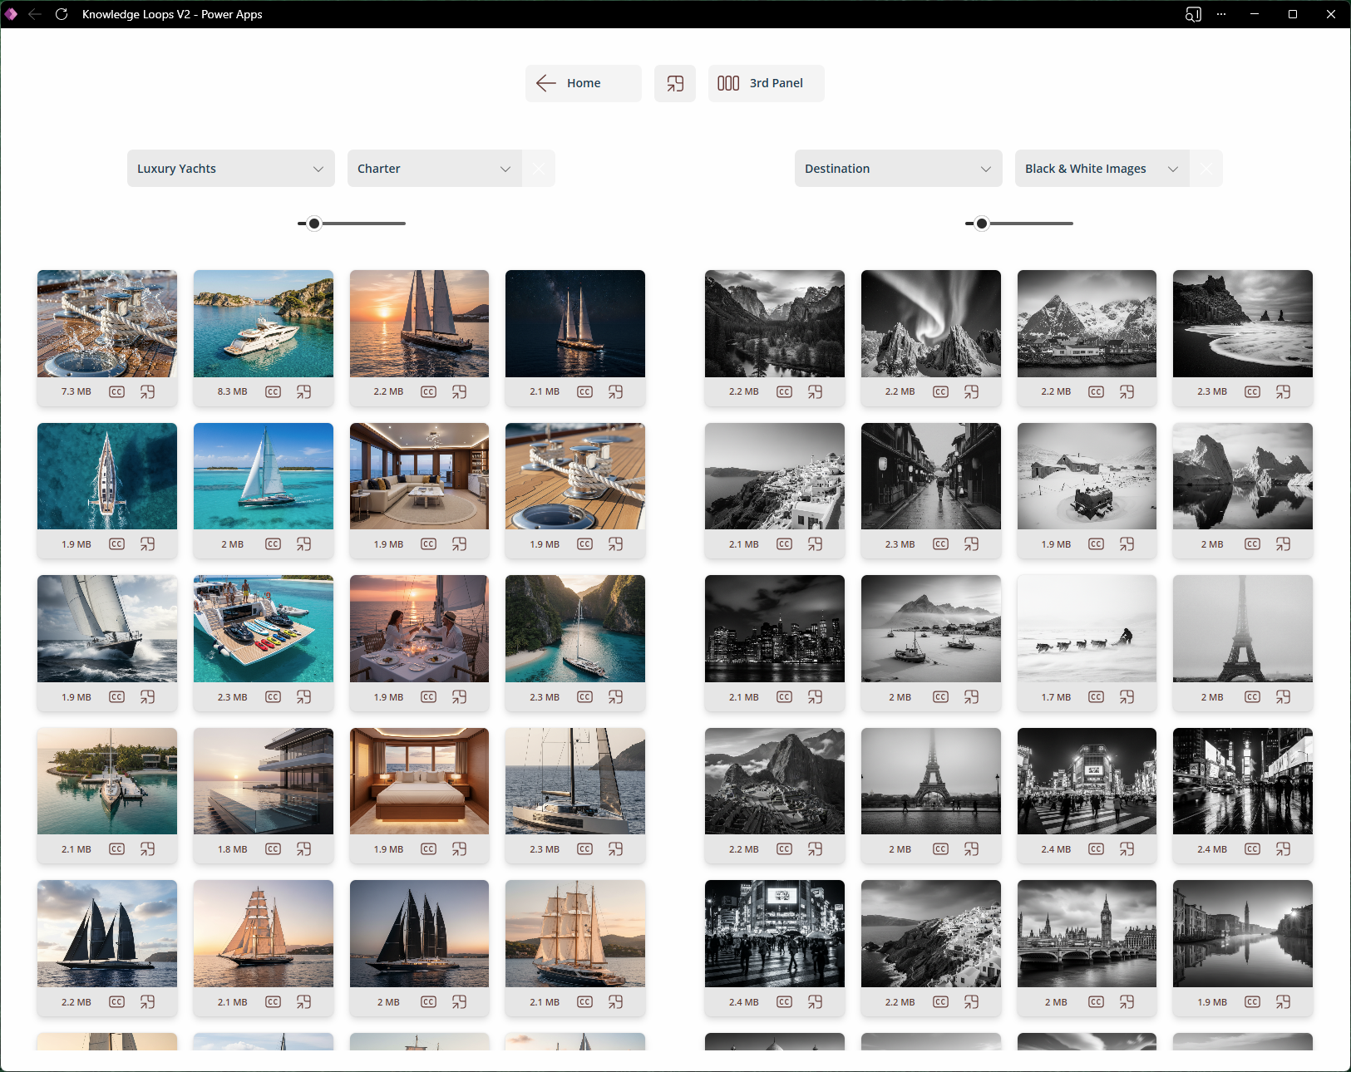Select the Yosemite valley black and white thumbnail

[x=775, y=323]
